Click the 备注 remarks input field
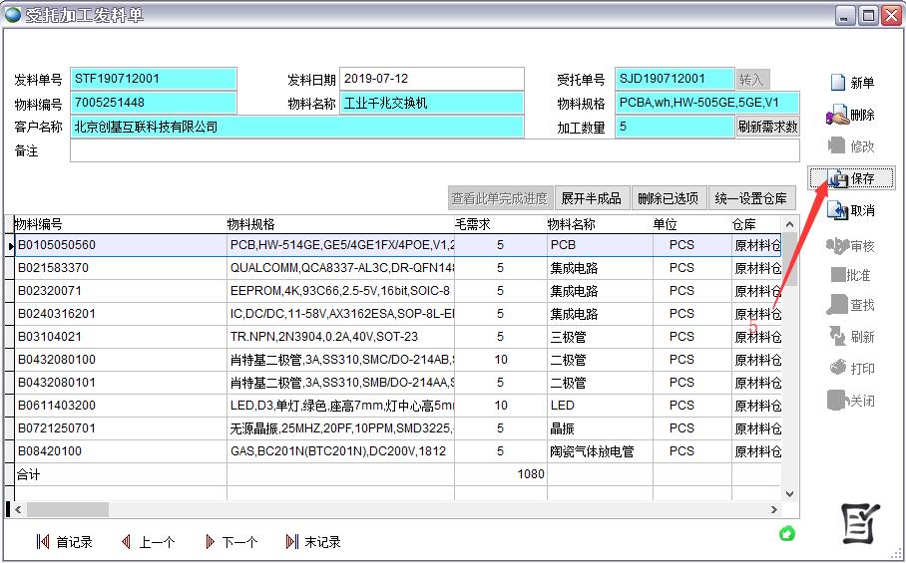 tap(434, 150)
